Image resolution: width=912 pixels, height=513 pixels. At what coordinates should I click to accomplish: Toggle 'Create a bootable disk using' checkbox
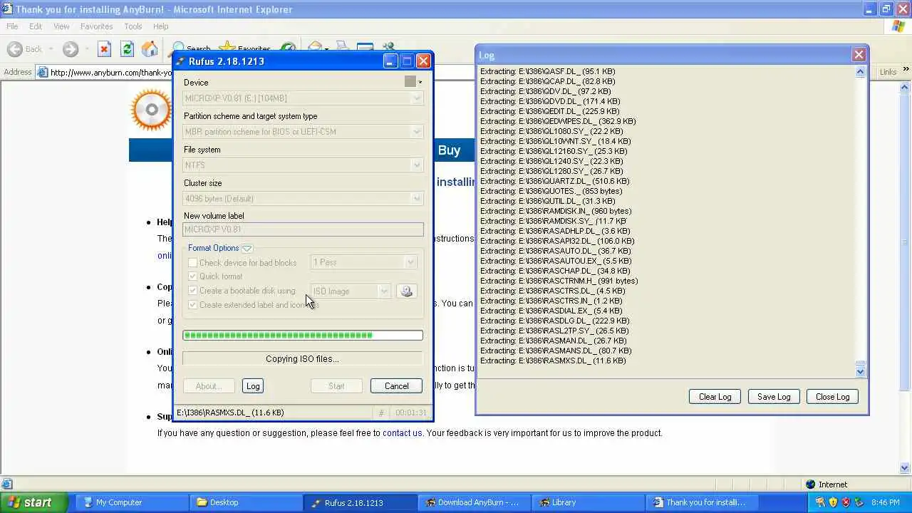coord(192,291)
